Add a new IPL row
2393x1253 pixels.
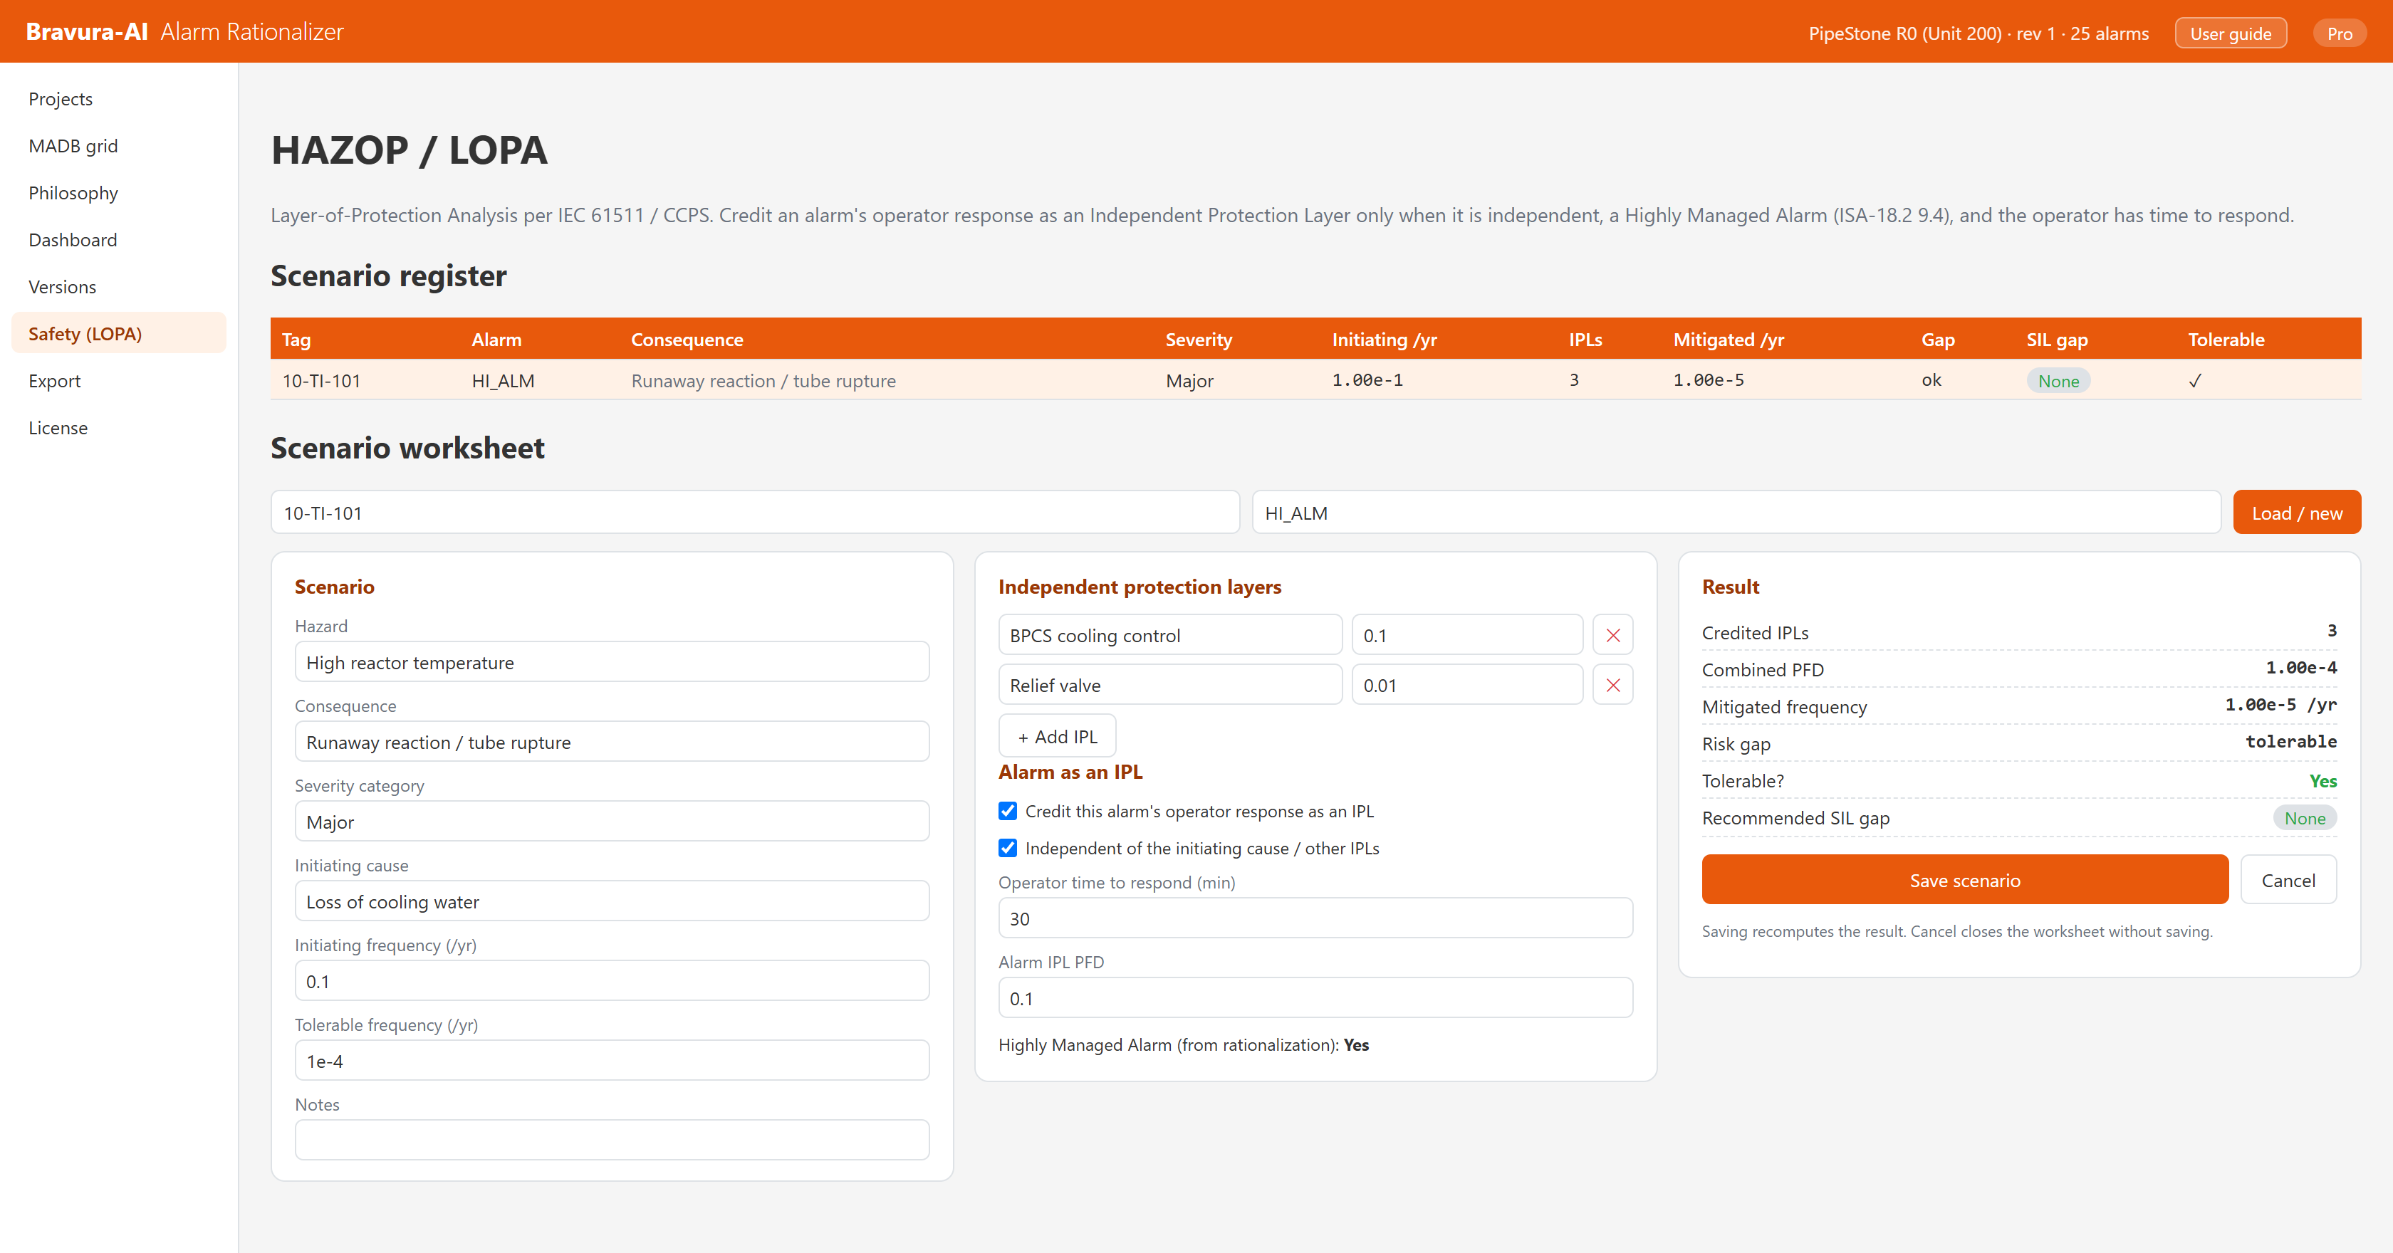coord(1057,737)
